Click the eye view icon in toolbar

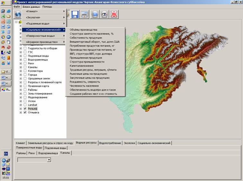pos(104,14)
